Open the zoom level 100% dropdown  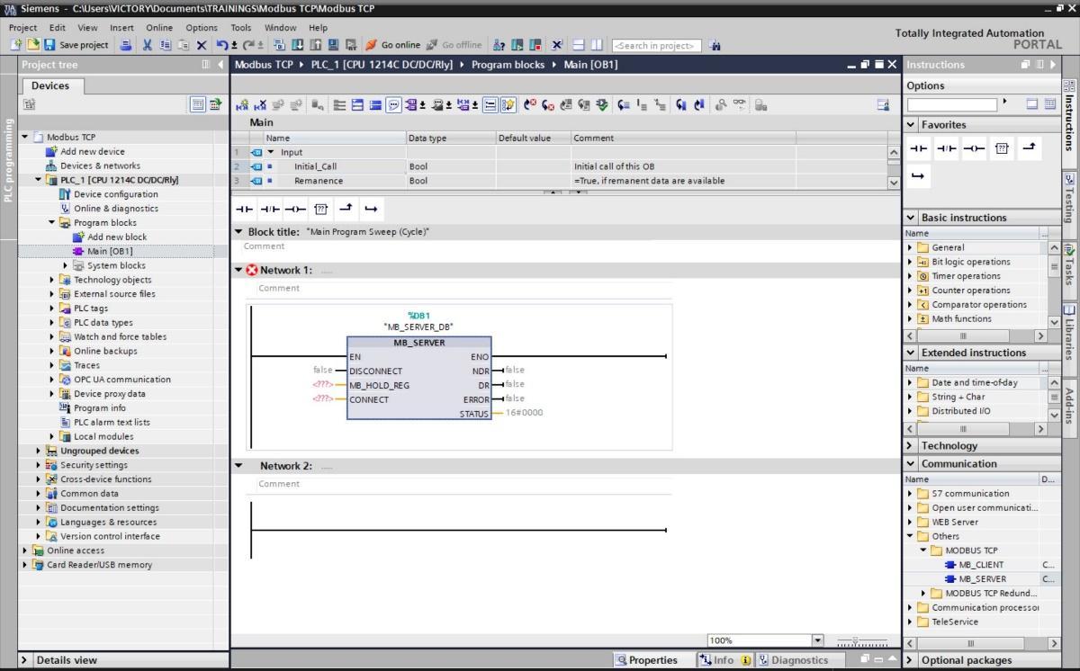click(x=817, y=640)
